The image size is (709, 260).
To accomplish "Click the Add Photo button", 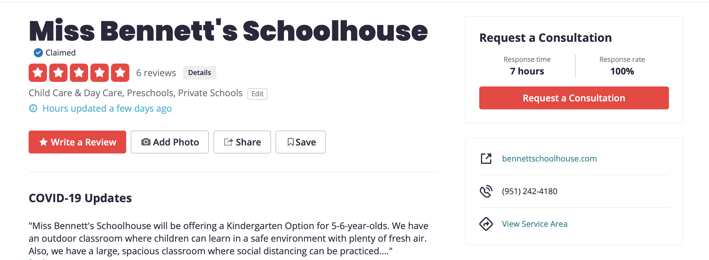I will (170, 142).
